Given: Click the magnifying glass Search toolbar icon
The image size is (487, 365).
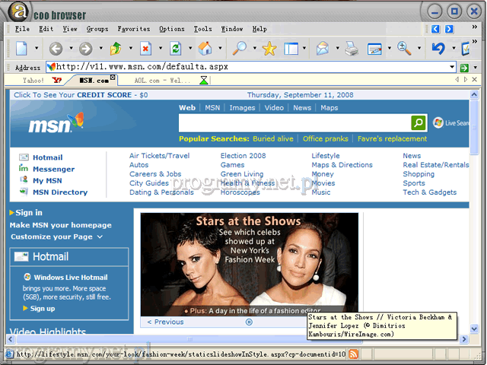Looking at the screenshot, I should 240,49.
